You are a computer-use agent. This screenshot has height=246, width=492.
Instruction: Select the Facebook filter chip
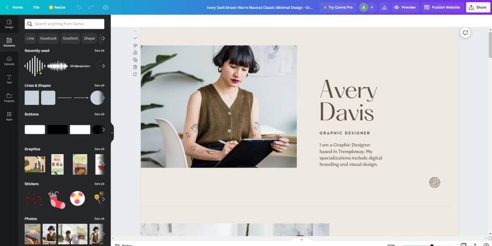click(x=48, y=38)
